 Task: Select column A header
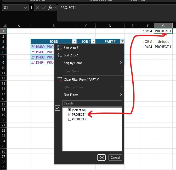[x=19, y=26]
